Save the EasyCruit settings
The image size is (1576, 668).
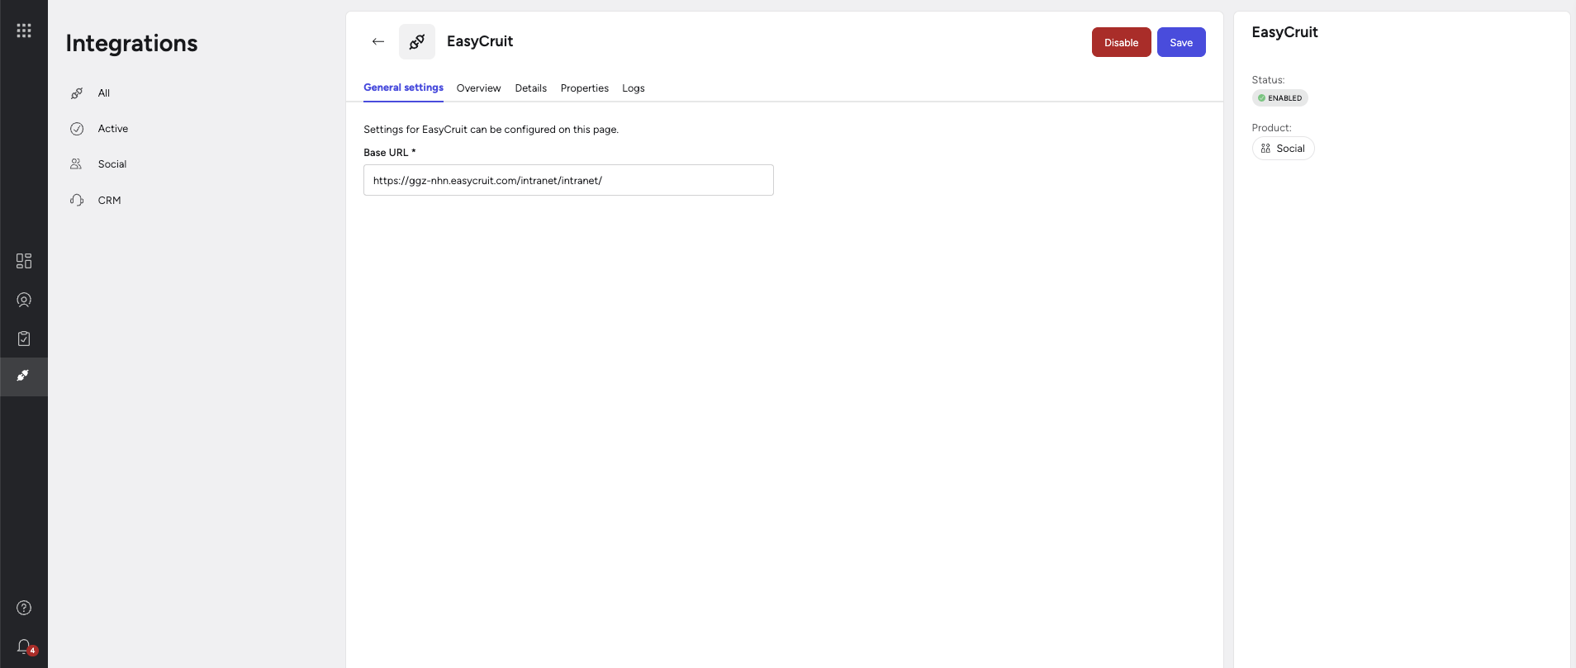(x=1181, y=42)
